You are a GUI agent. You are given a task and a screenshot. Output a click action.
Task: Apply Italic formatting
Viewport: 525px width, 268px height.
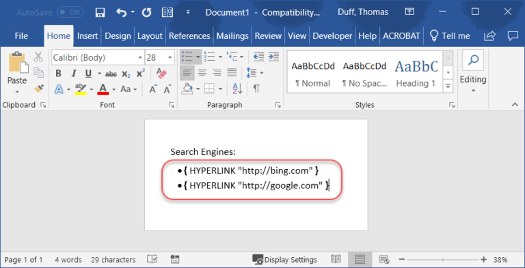coord(74,73)
